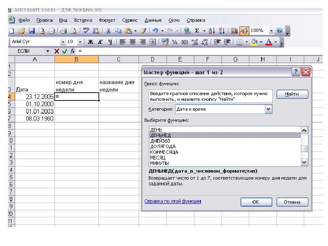The image size is (328, 246).
Task: Open the zoom 100% dropdown
Action: 271,31
